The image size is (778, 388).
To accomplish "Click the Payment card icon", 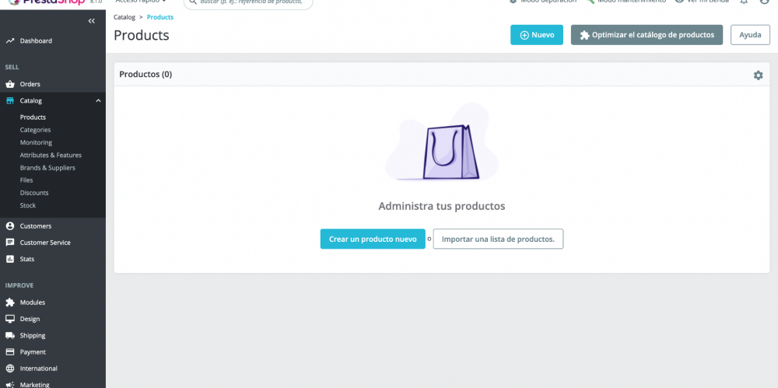I will tap(10, 352).
